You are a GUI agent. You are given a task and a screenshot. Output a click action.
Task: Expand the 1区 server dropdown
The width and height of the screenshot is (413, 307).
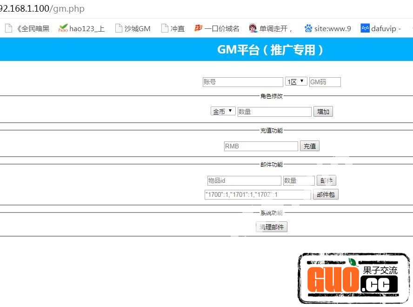coord(296,81)
